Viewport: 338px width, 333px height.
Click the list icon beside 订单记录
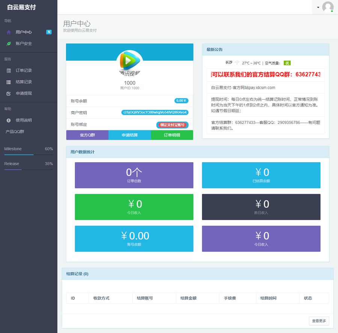point(9,70)
